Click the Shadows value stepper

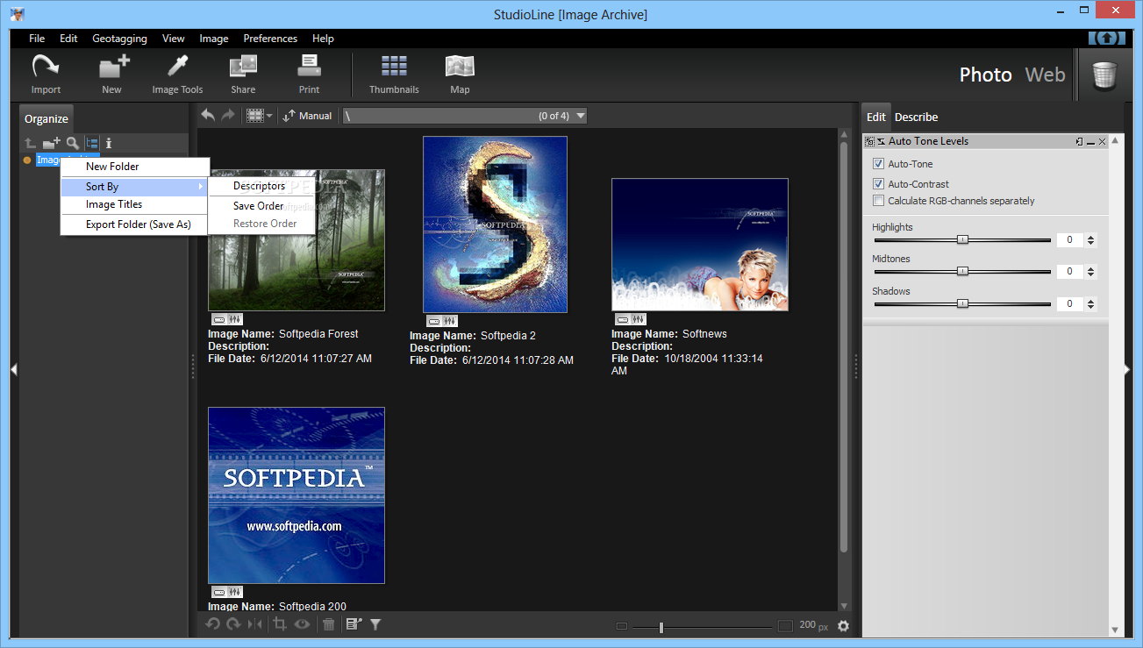1090,304
